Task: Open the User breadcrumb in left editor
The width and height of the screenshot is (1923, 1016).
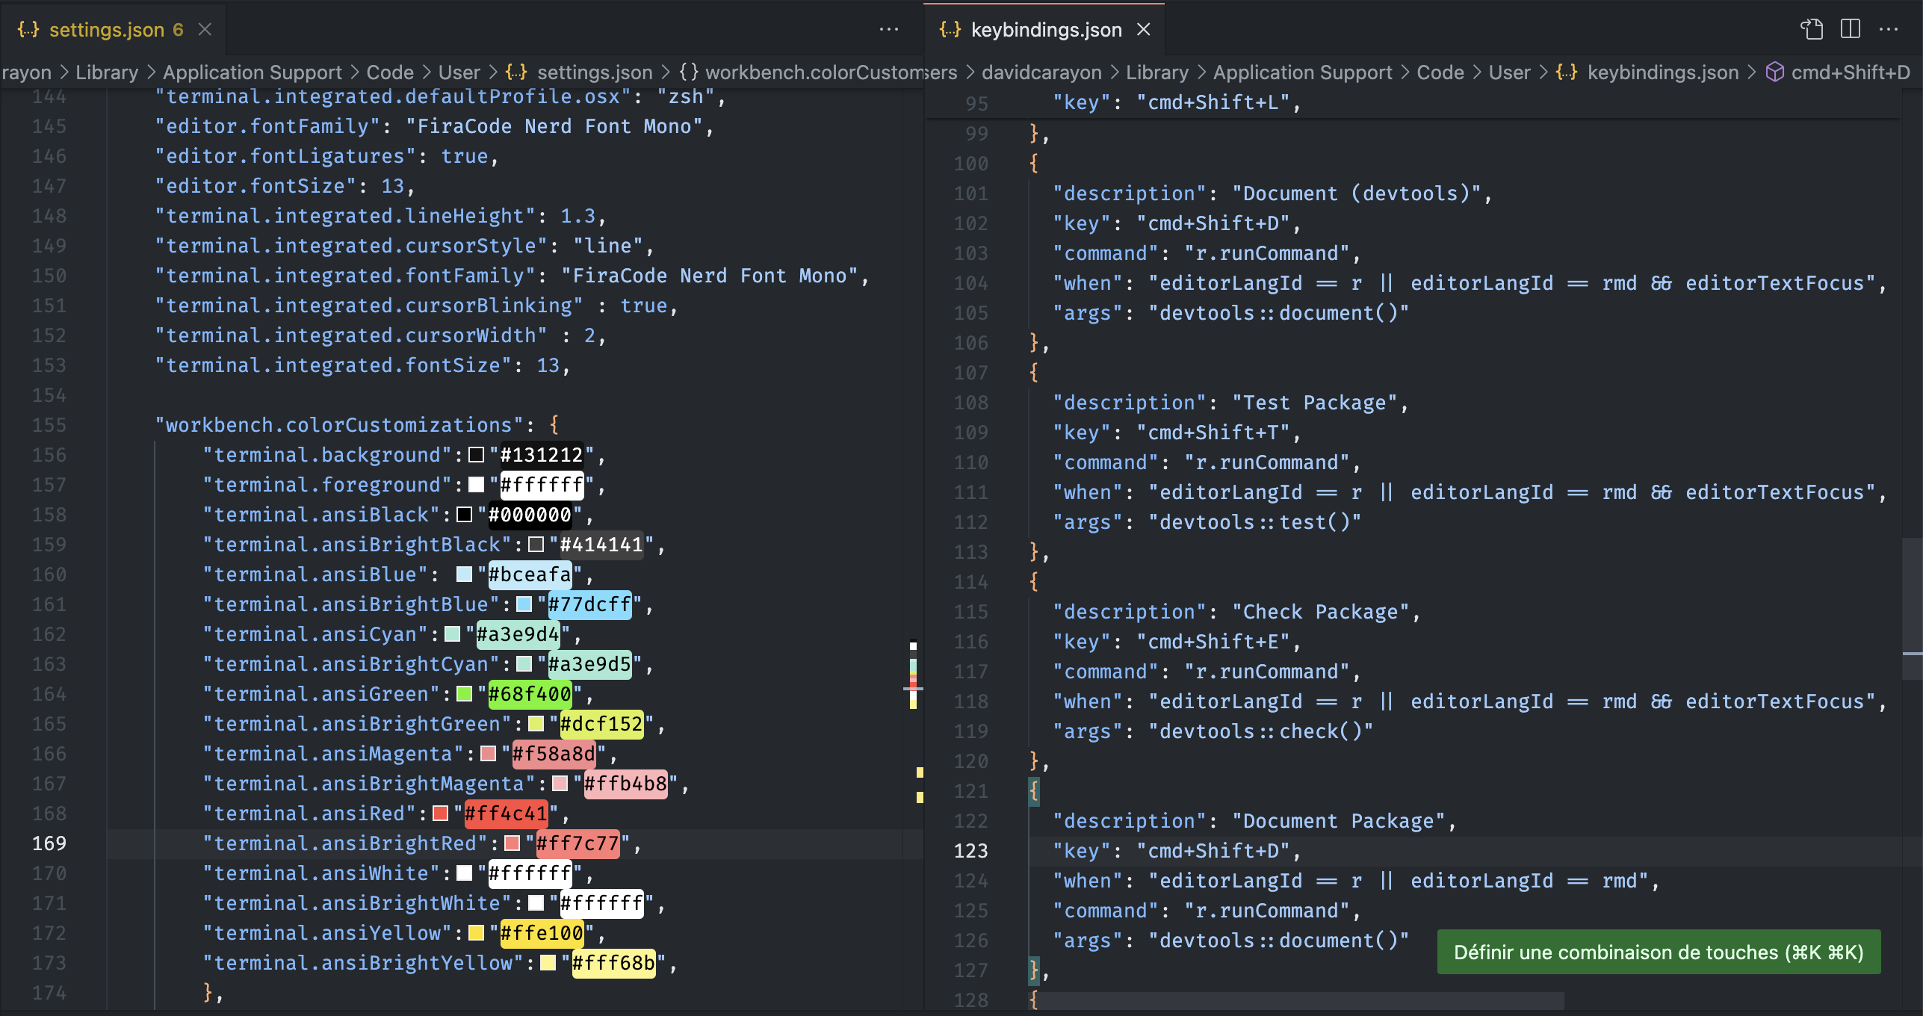Action: (459, 72)
